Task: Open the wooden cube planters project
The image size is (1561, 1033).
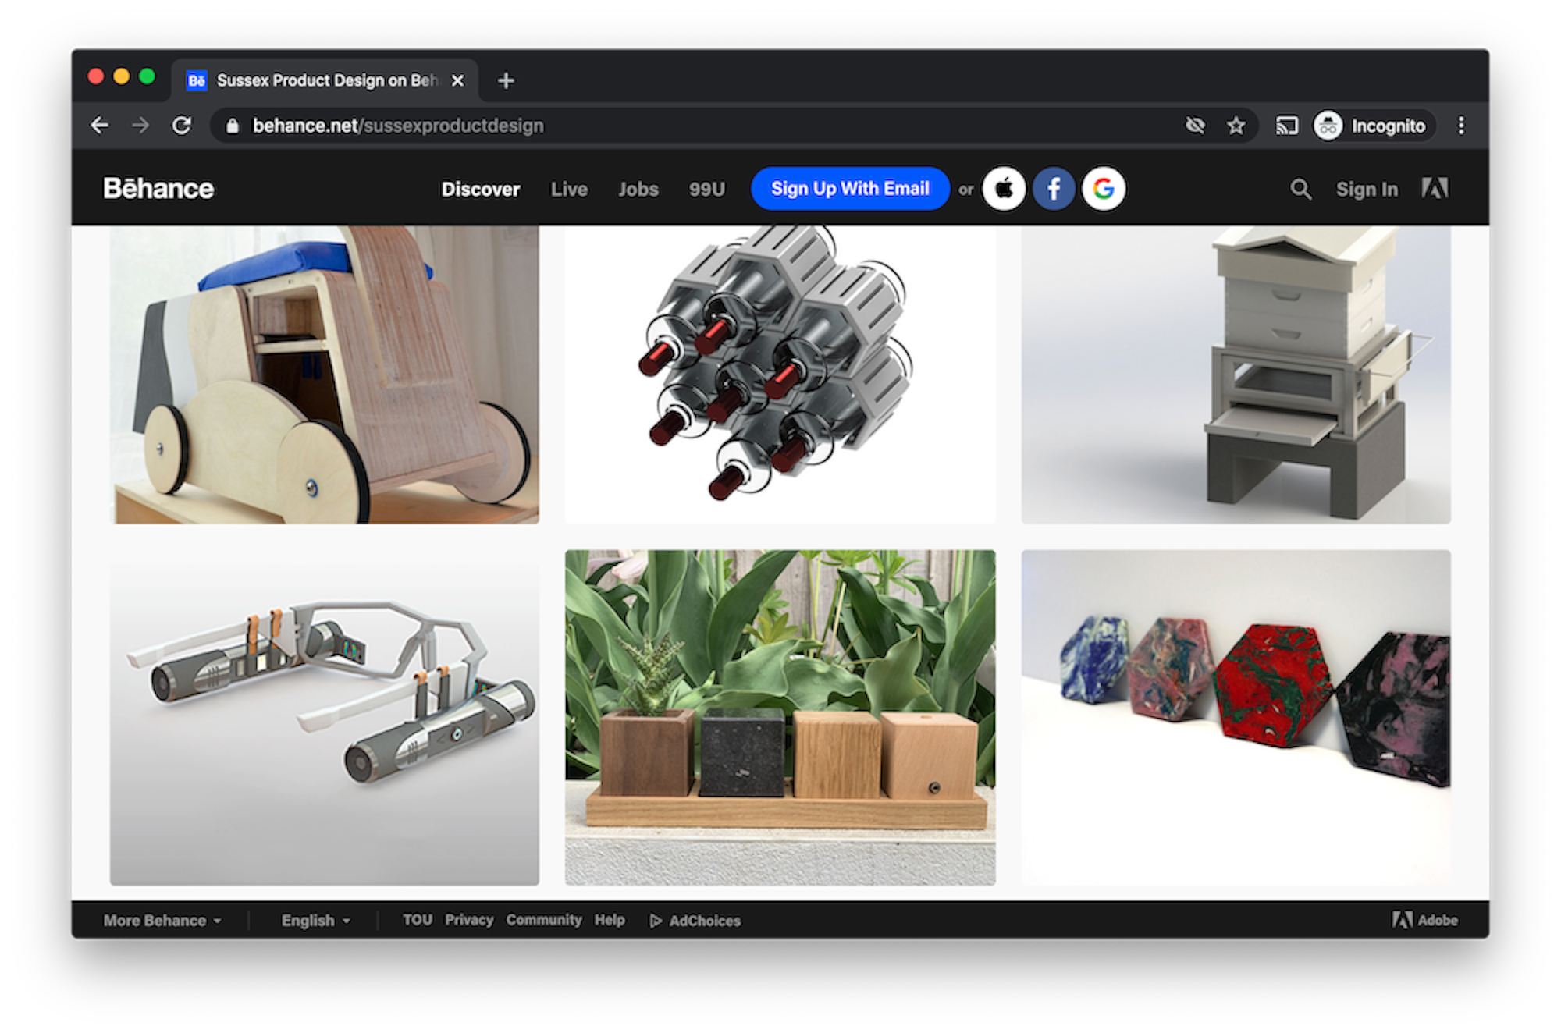Action: [780, 718]
